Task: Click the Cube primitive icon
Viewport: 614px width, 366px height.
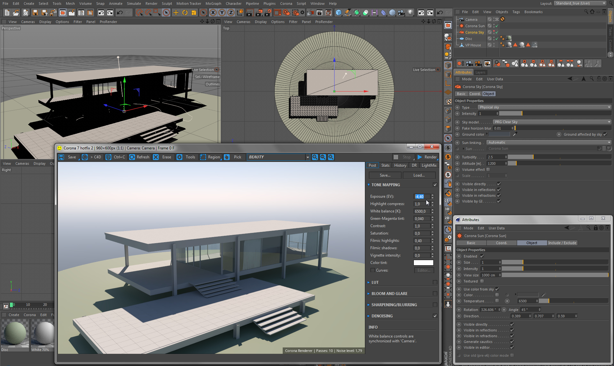Action: click(338, 13)
